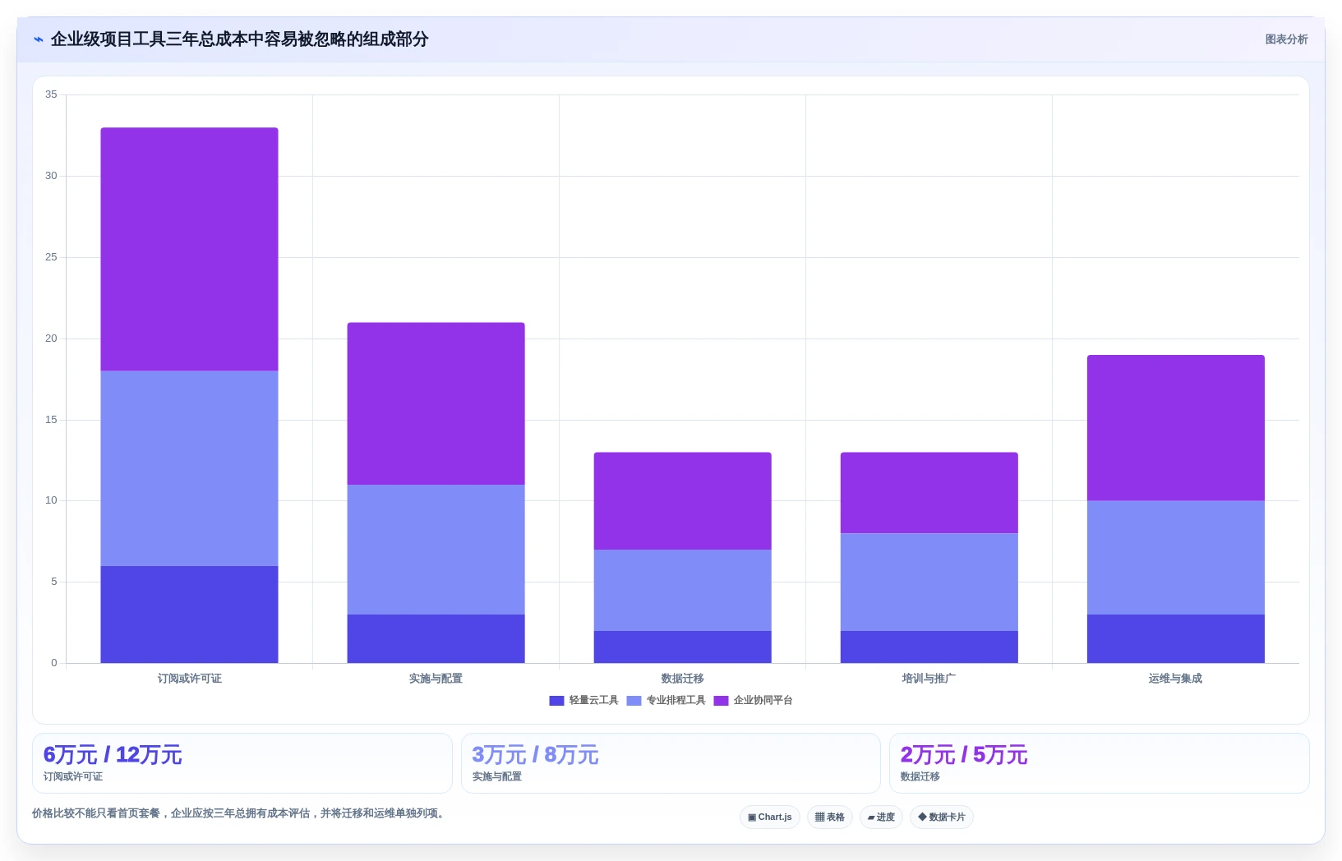
Task: Click the y-axis value 15
Action: [51, 420]
